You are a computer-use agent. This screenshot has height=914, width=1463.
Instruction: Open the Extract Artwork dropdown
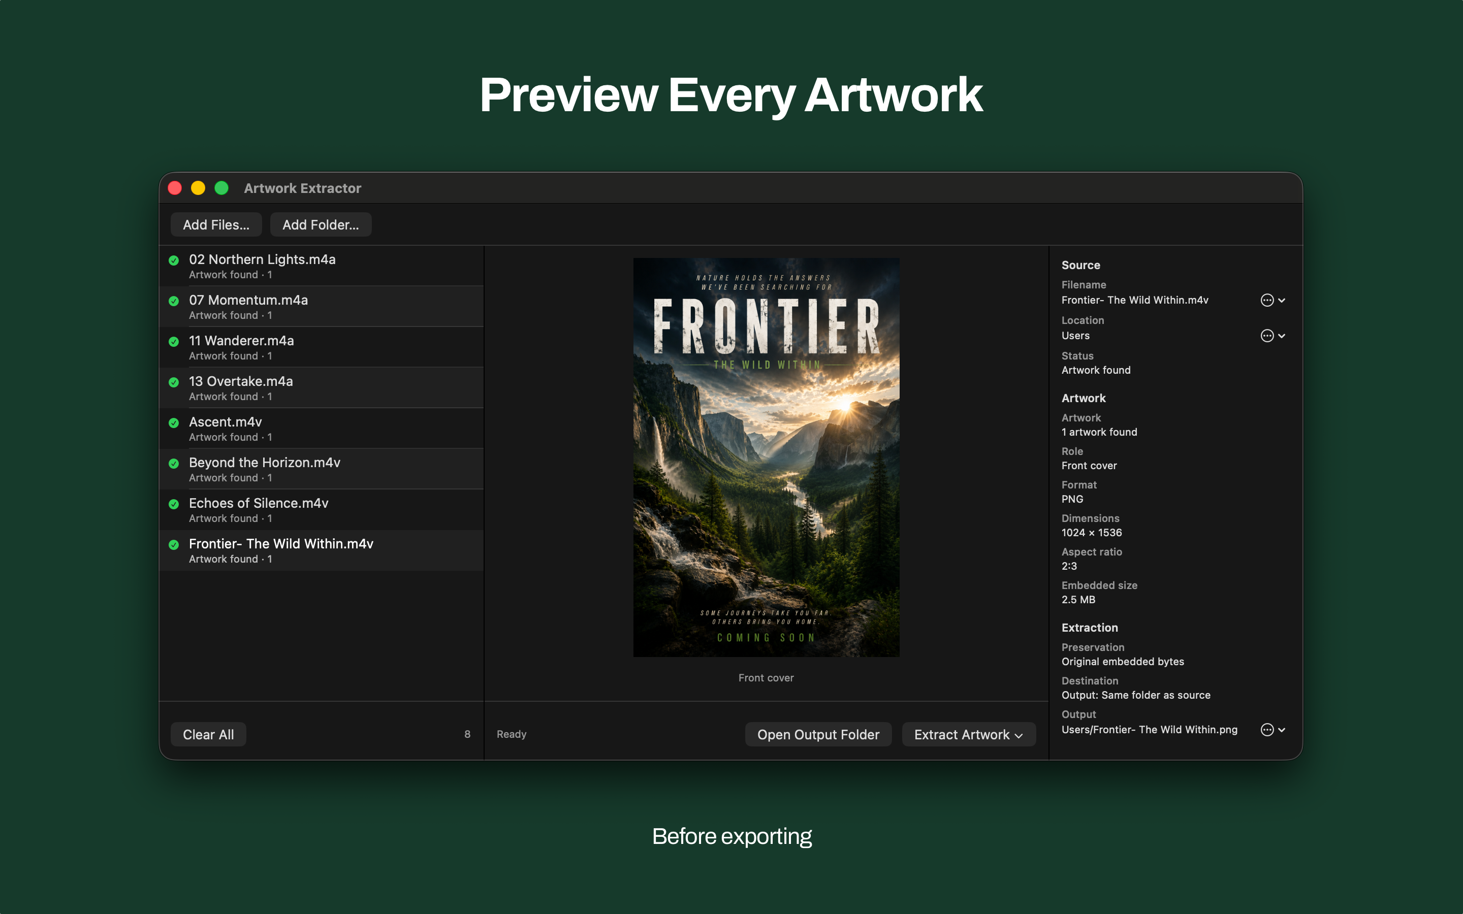click(969, 734)
